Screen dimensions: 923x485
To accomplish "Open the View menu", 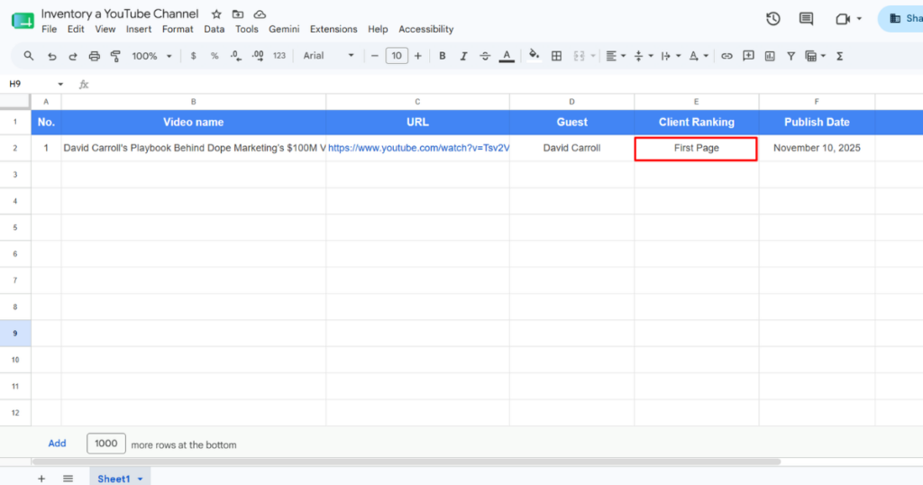I will [x=105, y=30].
